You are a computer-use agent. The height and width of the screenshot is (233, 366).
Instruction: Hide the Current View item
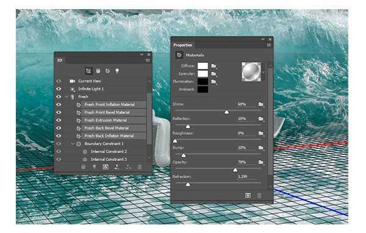pos(59,81)
